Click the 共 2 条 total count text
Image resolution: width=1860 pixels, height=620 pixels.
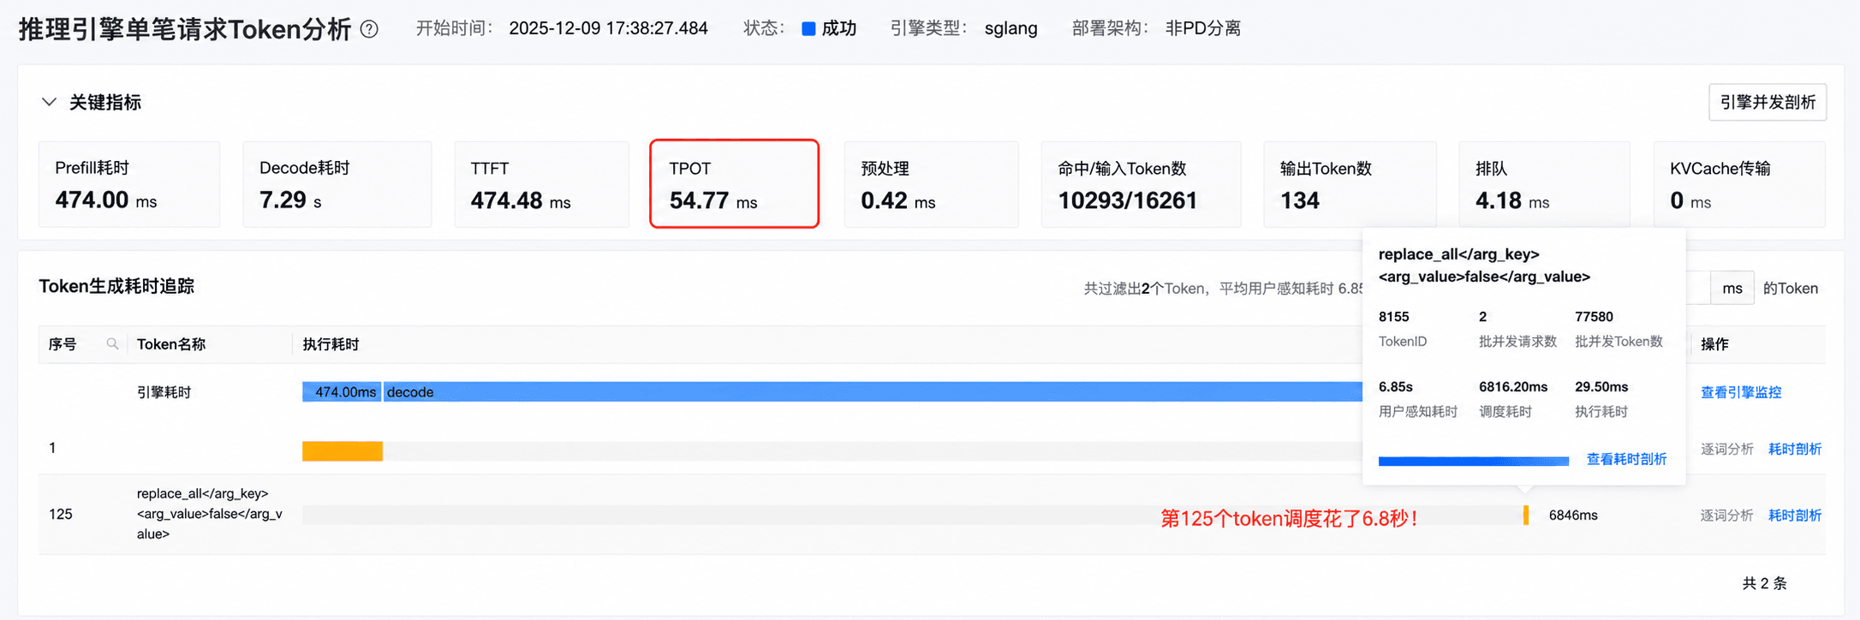(x=1764, y=583)
